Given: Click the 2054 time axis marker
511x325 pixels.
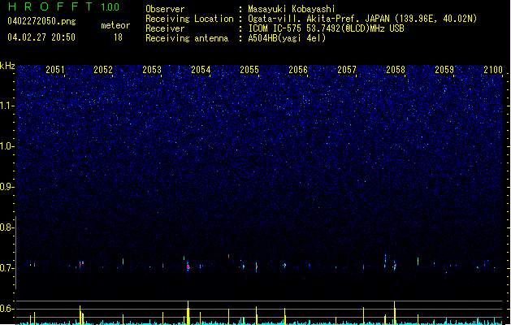Looking at the screenshot, I should pyautogui.click(x=201, y=70).
